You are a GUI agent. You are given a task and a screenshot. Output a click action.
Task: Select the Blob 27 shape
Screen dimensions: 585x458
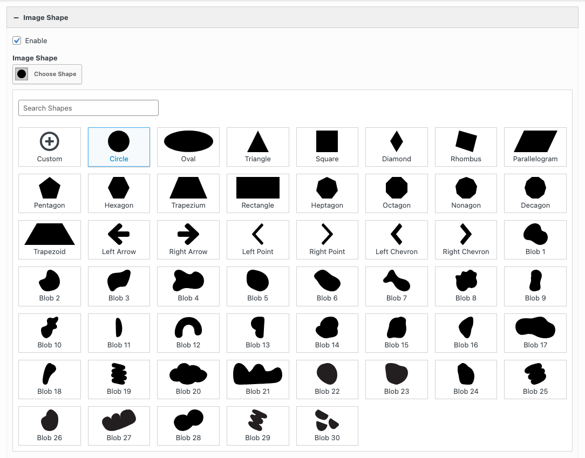pos(119,426)
